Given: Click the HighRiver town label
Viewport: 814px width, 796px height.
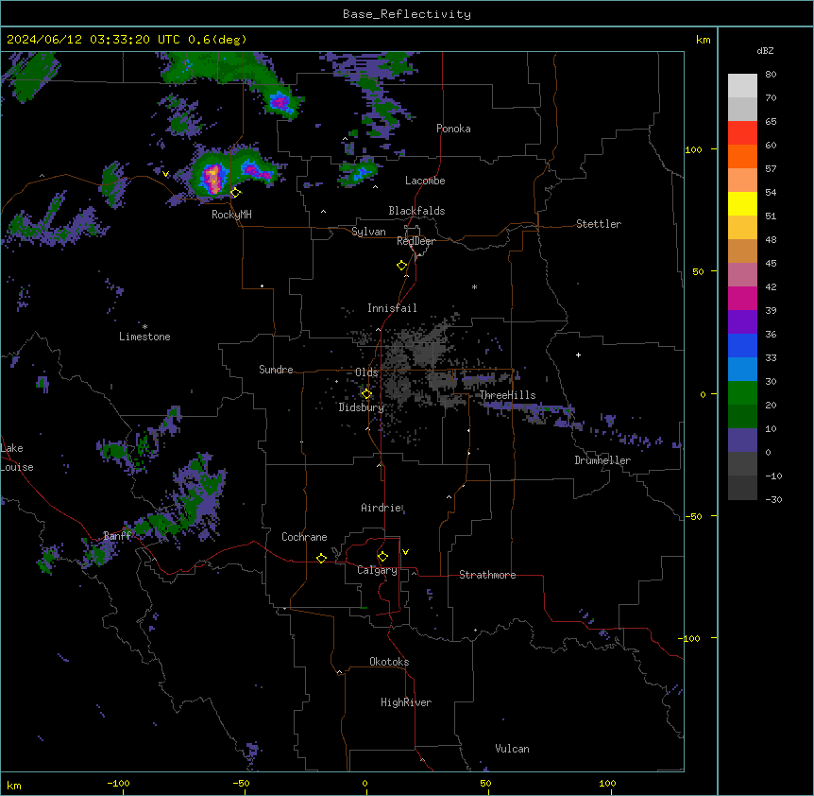Looking at the screenshot, I should (406, 702).
